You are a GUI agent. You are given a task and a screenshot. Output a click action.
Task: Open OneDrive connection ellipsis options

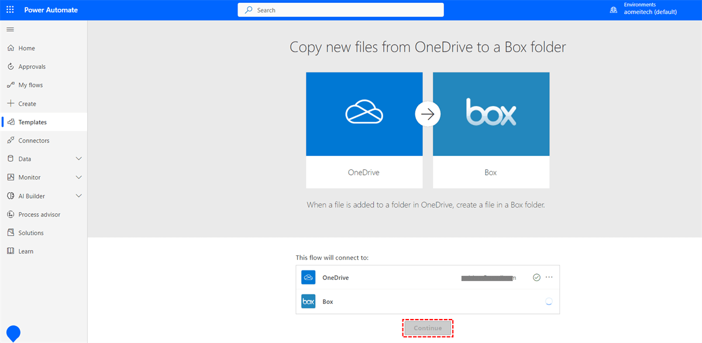549,277
